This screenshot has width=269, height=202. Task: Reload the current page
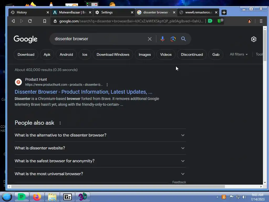[30, 21]
